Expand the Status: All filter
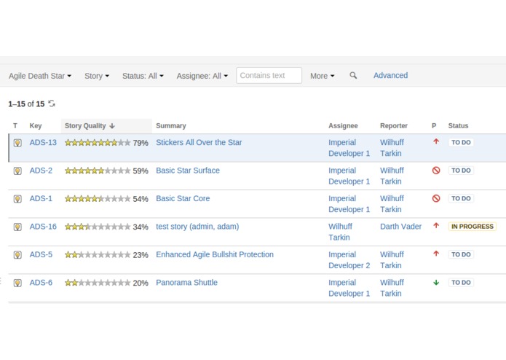506x360 pixels. (143, 76)
